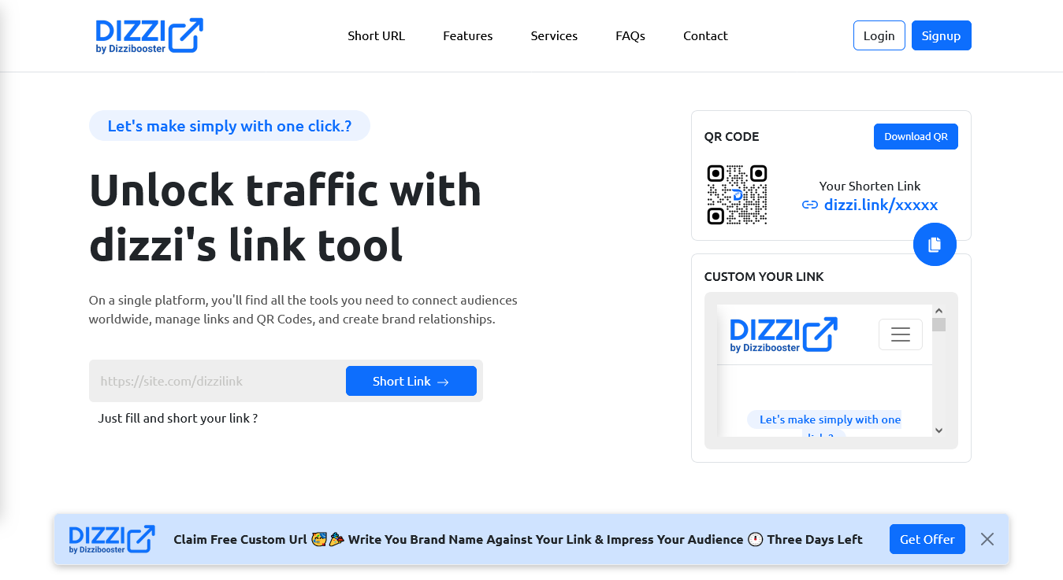Click the Short Link button
Viewport: 1063px width, 580px height.
click(411, 381)
